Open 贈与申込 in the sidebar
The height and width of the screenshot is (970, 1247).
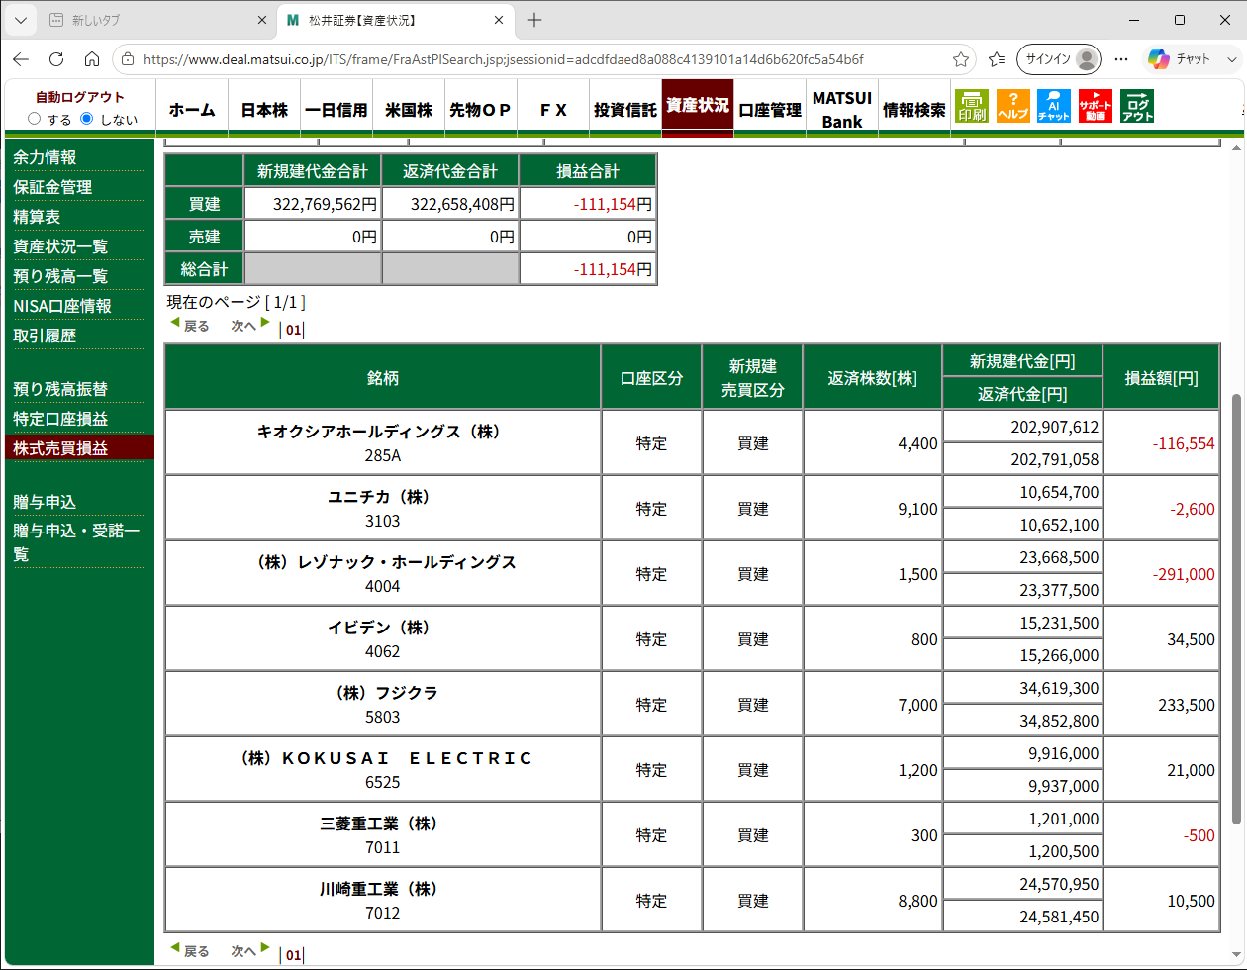[45, 502]
